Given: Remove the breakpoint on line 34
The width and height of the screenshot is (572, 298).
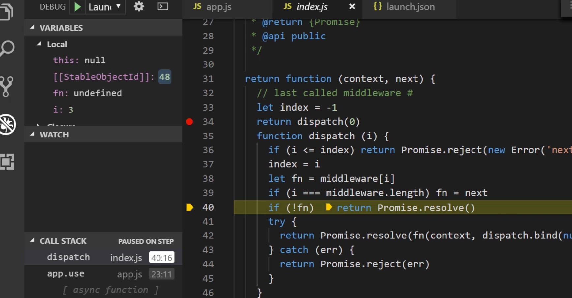Looking at the screenshot, I should point(189,122).
